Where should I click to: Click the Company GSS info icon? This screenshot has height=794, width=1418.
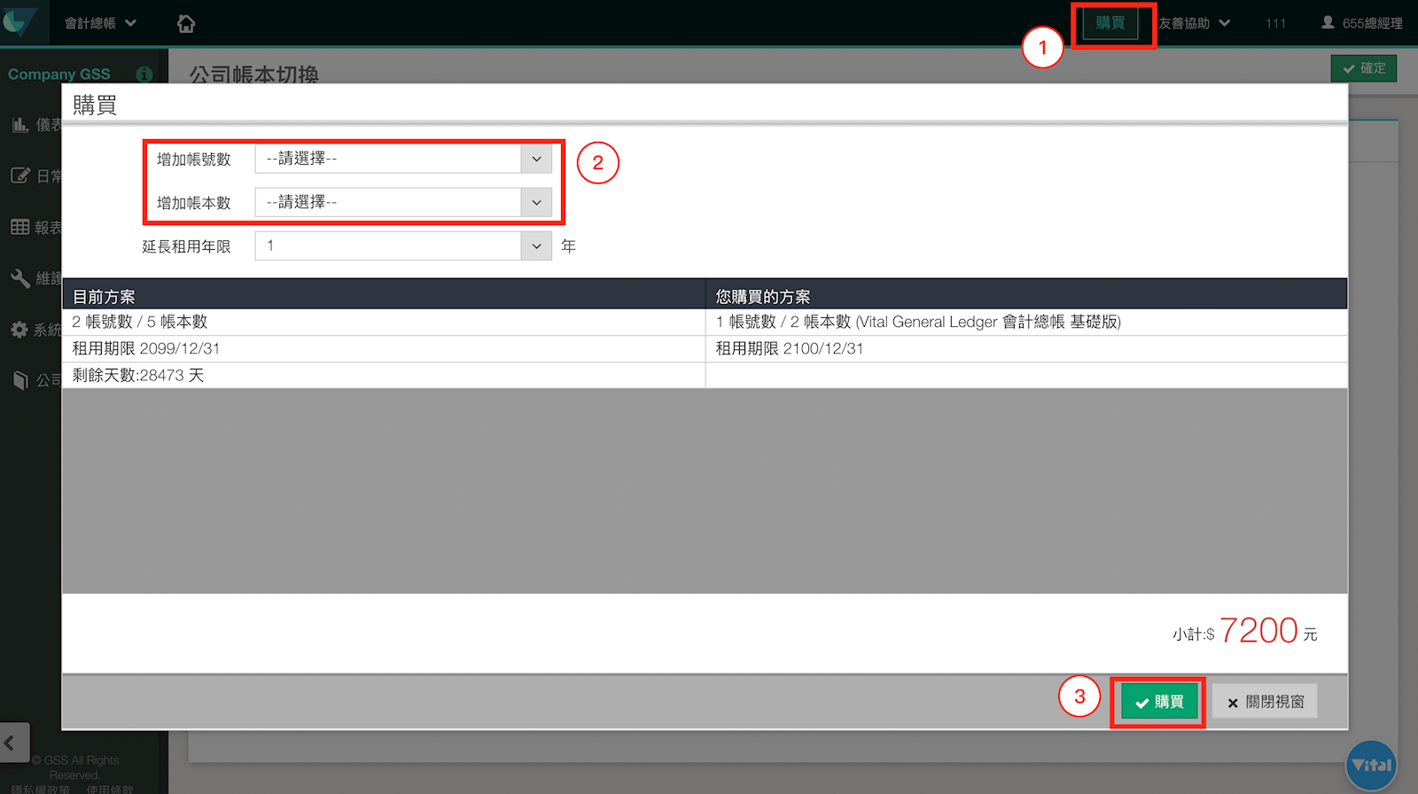[x=144, y=74]
